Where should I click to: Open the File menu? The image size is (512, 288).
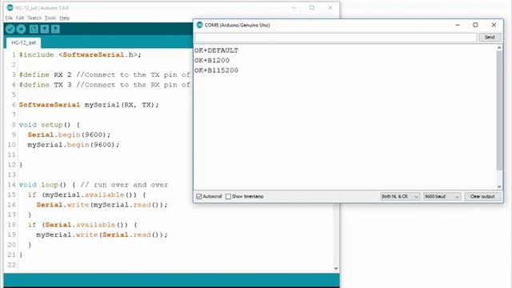pyautogui.click(x=9, y=18)
